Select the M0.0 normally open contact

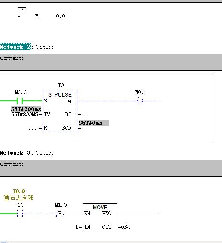click(x=20, y=101)
